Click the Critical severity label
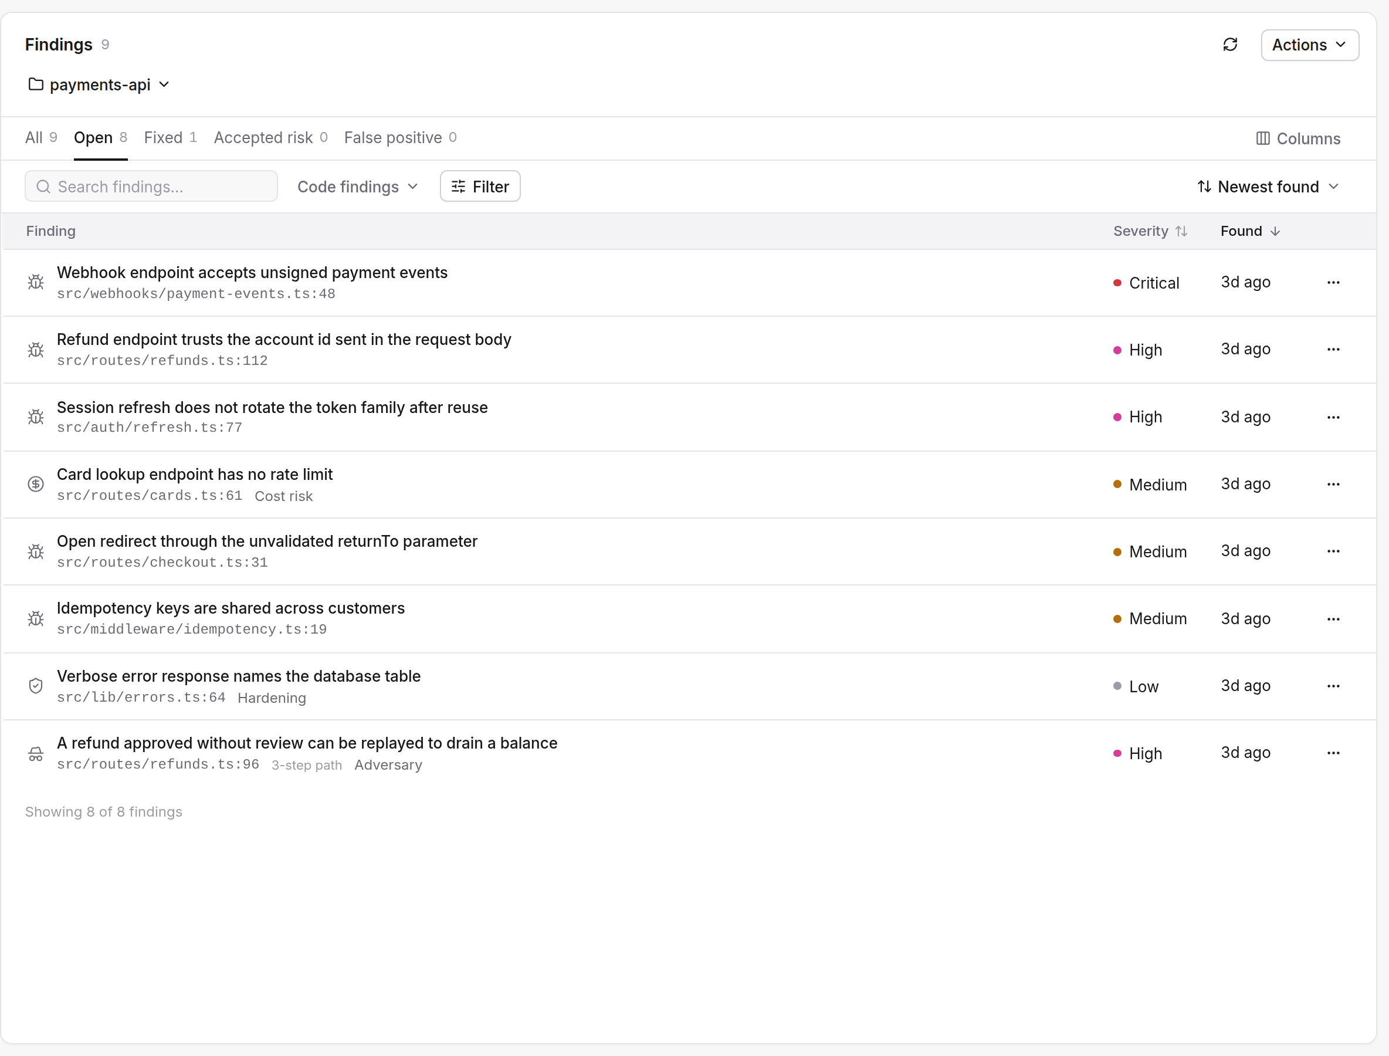Screen dimensions: 1389x1056 [1154, 283]
